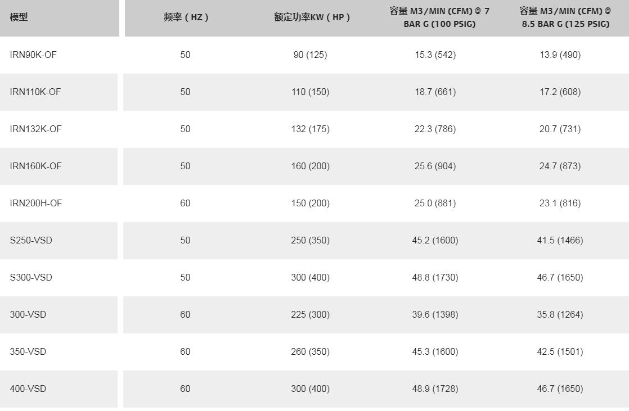Select the IRN200H-OF model cell

(35, 203)
